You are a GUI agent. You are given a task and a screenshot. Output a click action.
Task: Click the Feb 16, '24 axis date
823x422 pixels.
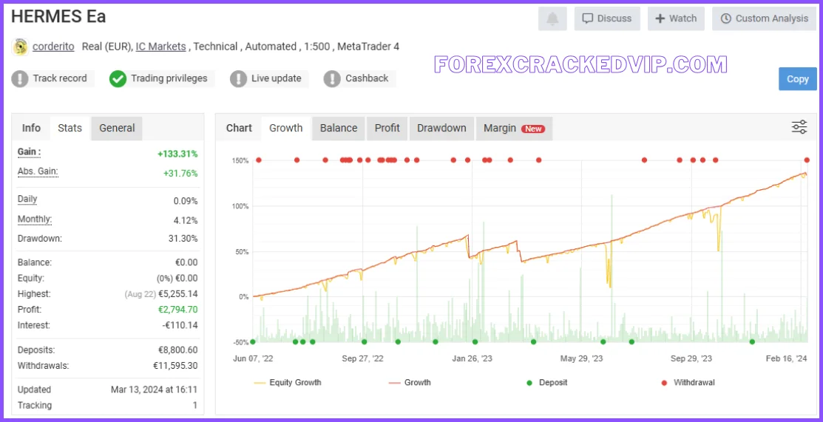[786, 358]
